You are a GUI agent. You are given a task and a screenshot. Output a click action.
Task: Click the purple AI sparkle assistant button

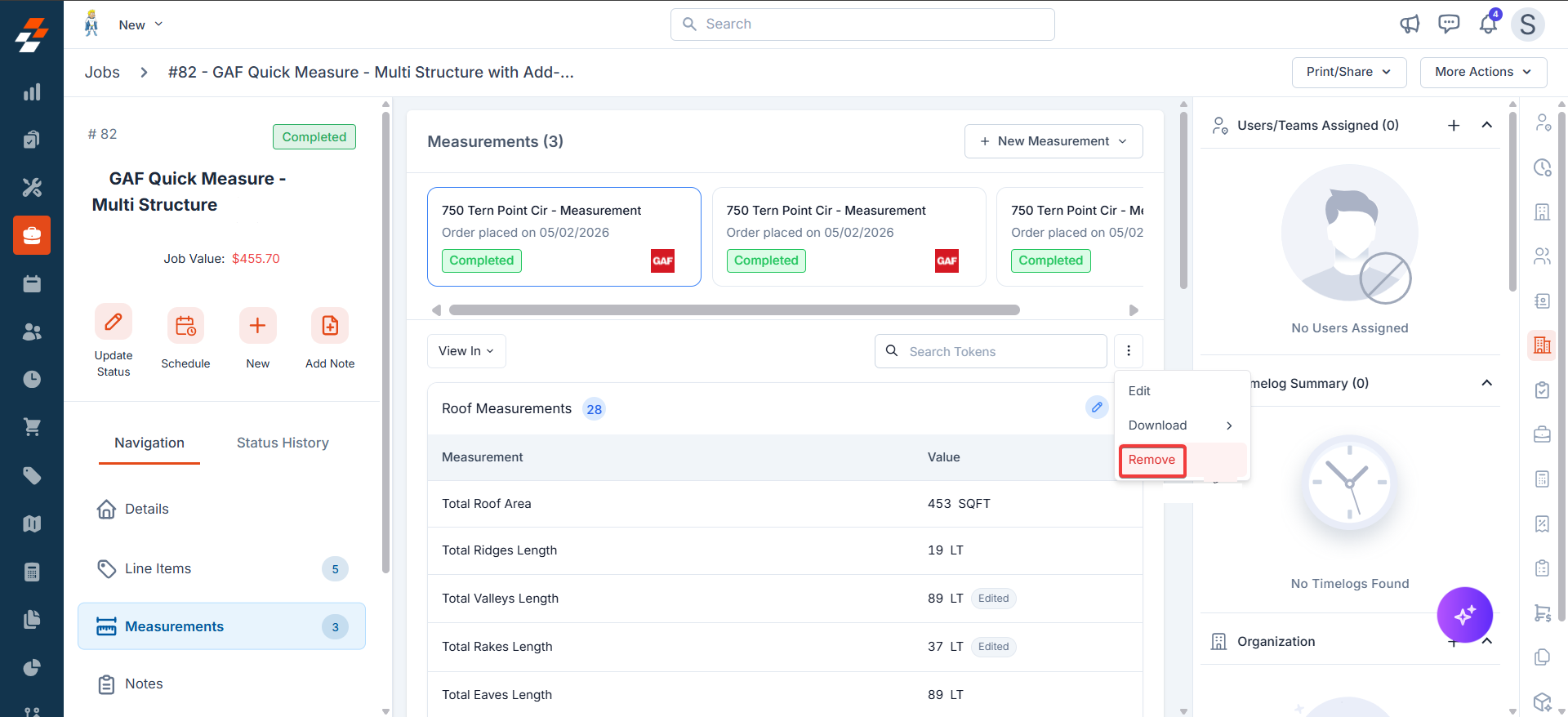(x=1465, y=615)
